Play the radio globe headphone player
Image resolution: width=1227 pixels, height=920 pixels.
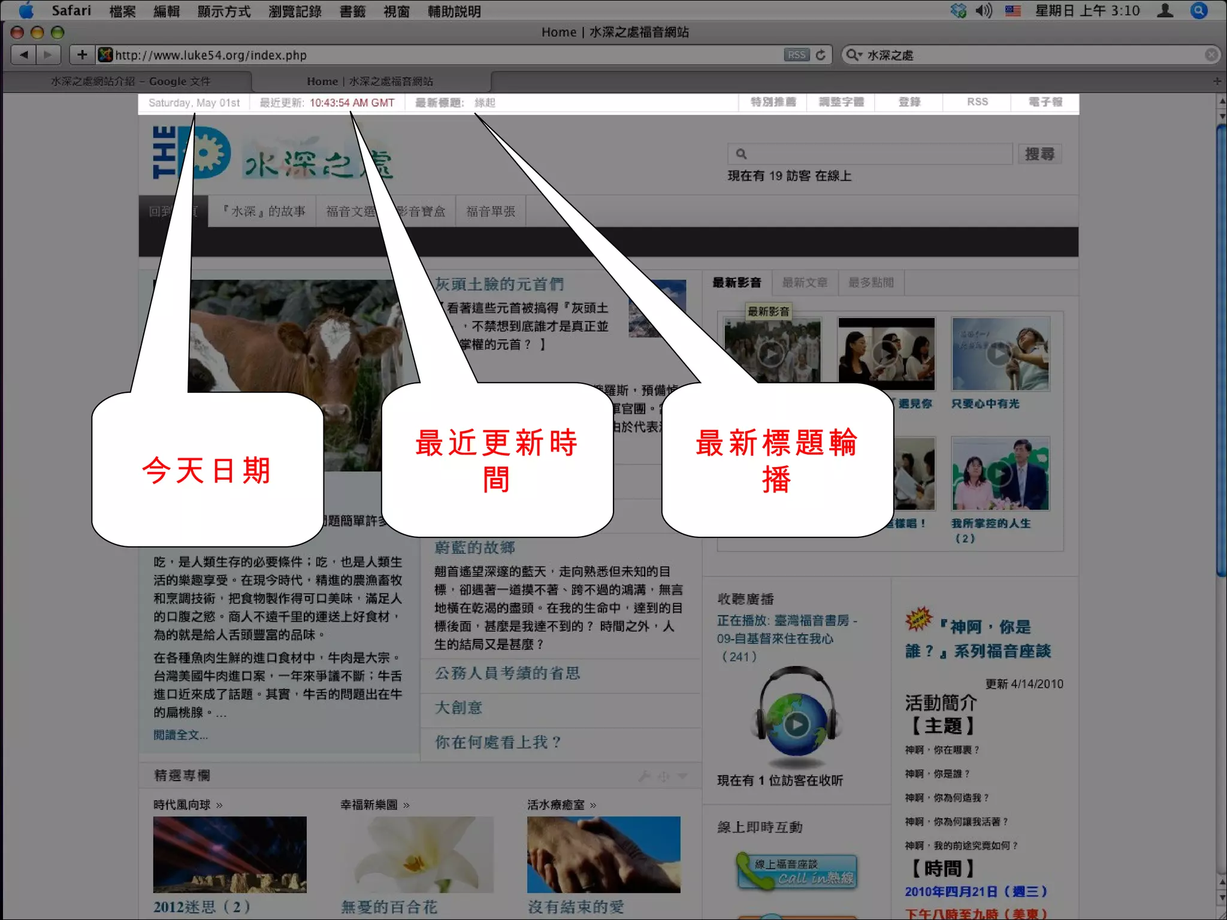coord(796,725)
